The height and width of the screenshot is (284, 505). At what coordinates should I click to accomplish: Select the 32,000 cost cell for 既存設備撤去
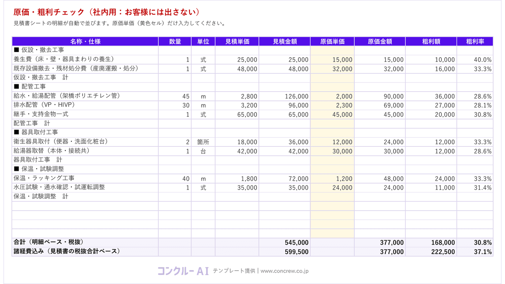click(x=332, y=69)
